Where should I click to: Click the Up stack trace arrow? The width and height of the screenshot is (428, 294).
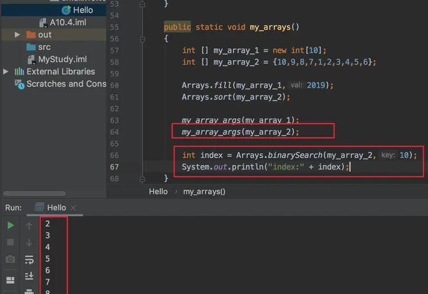point(29,226)
